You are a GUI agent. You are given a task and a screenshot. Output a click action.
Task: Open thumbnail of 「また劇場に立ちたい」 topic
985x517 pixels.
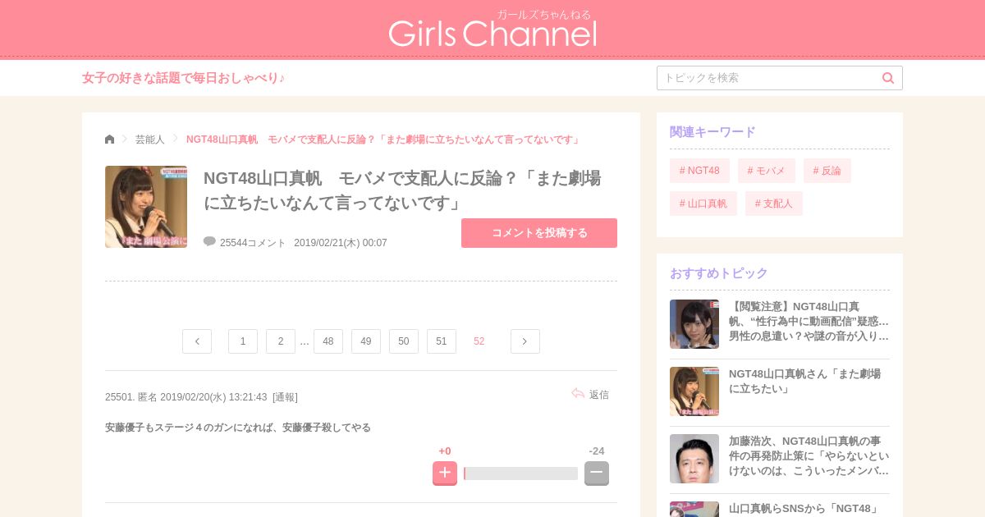pyautogui.click(x=694, y=391)
